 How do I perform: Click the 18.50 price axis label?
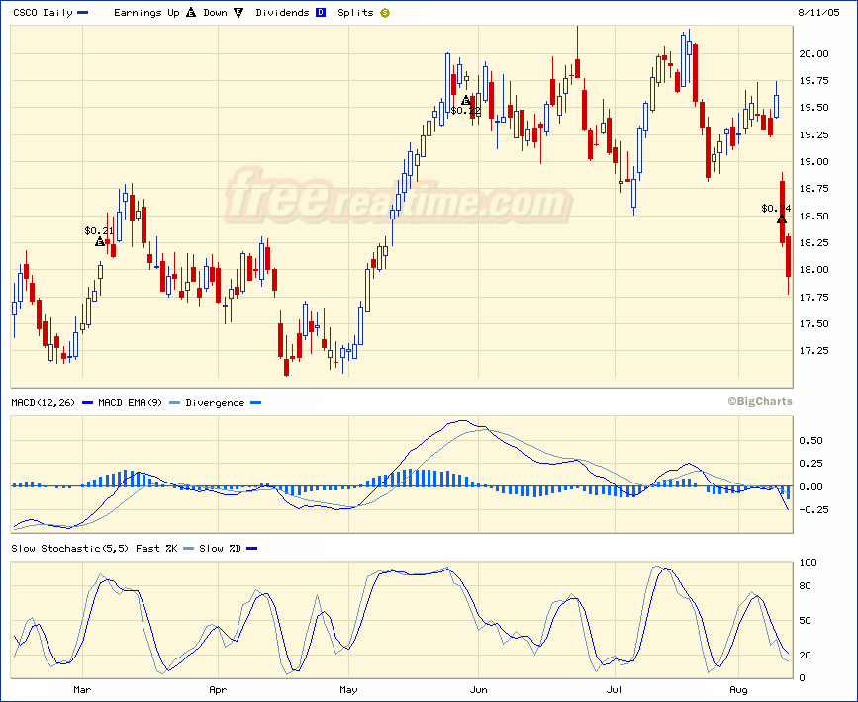(x=814, y=216)
